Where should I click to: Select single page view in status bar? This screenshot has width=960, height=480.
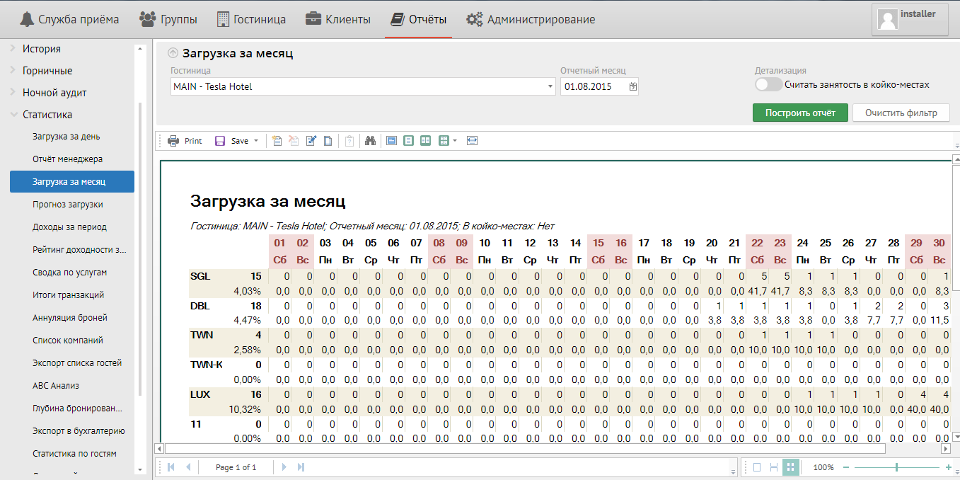757,467
